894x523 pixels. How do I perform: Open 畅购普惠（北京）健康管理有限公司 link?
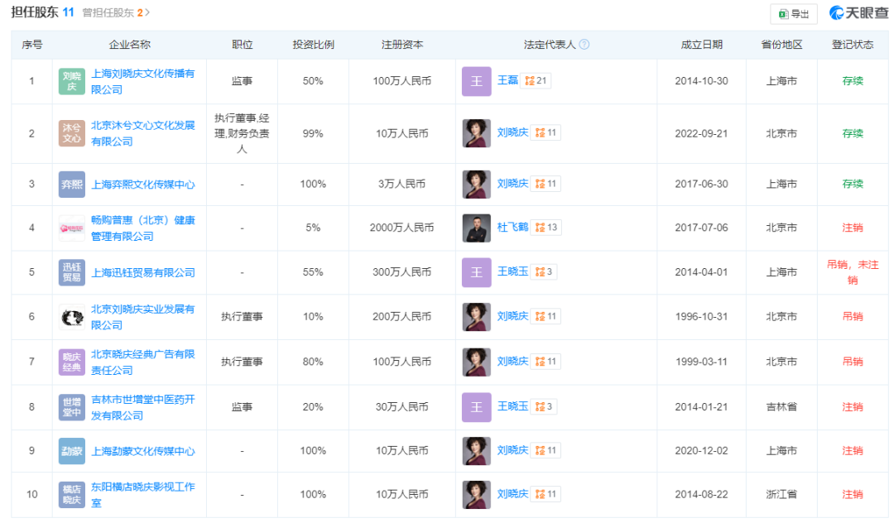click(x=143, y=228)
